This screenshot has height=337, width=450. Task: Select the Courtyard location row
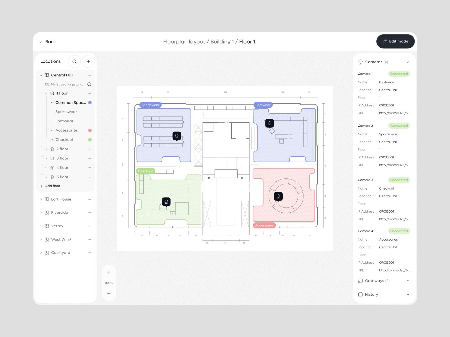[66, 253]
